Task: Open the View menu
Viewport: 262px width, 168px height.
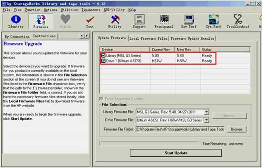Action: 17,10
